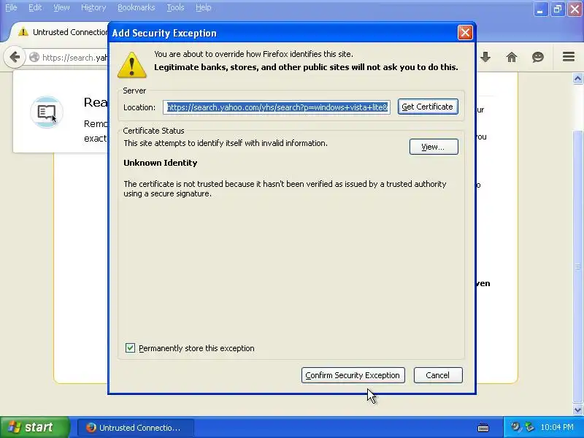Cancel the security exception dialog
The width and height of the screenshot is (584, 438).
438,375
